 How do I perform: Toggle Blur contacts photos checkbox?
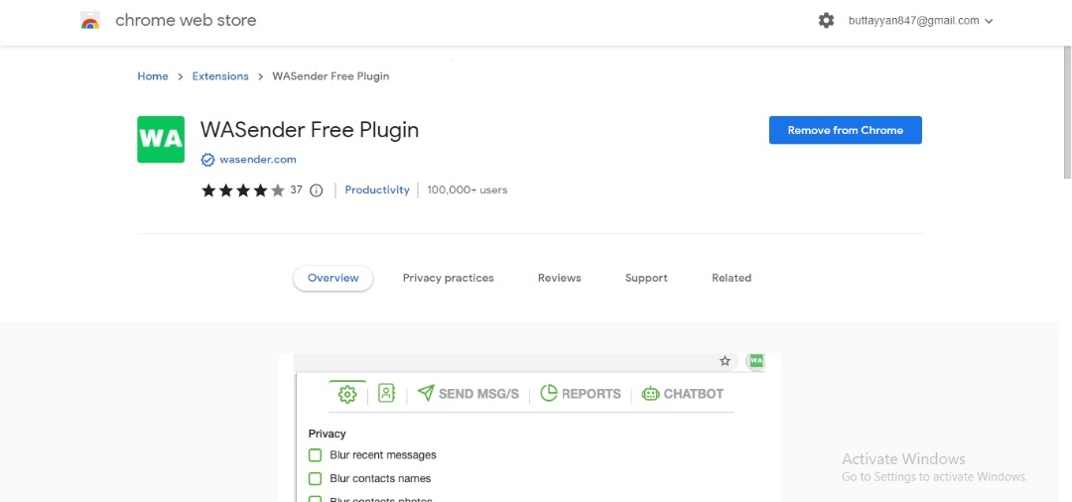[x=315, y=499]
